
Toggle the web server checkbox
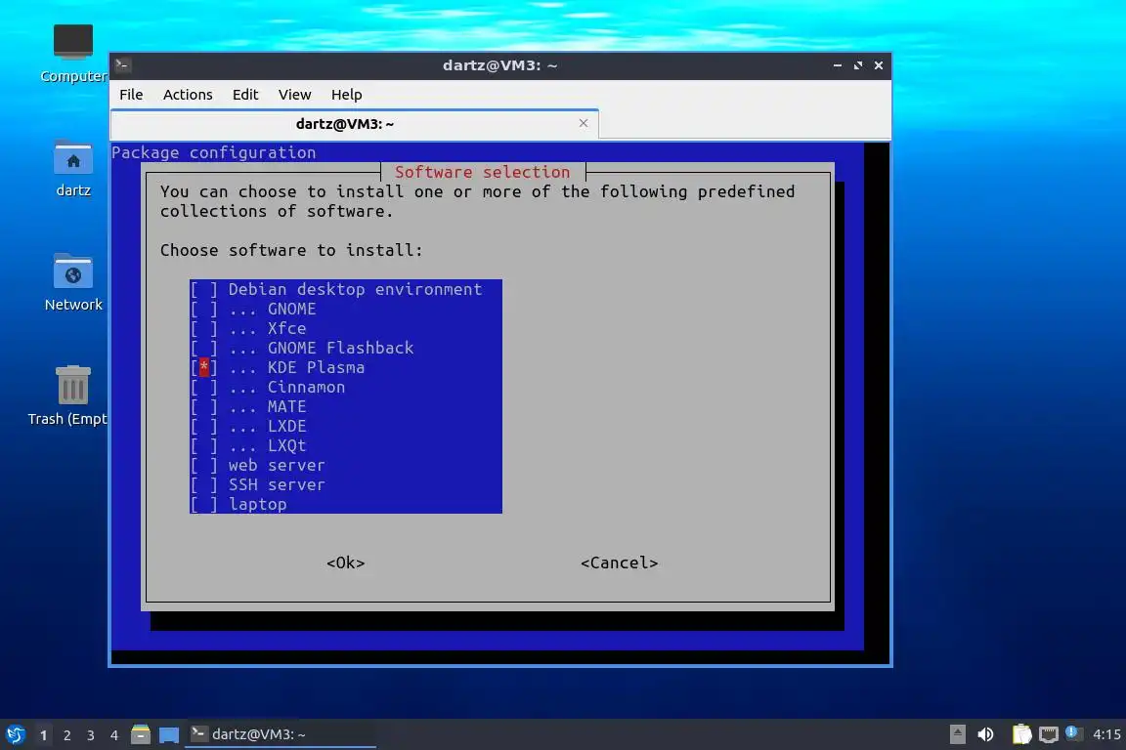point(204,465)
